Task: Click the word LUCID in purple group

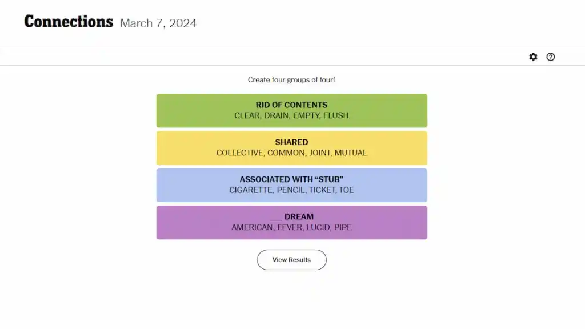Action: pos(318,227)
